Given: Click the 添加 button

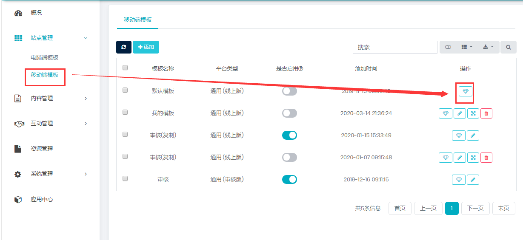Looking at the screenshot, I should click(146, 47).
